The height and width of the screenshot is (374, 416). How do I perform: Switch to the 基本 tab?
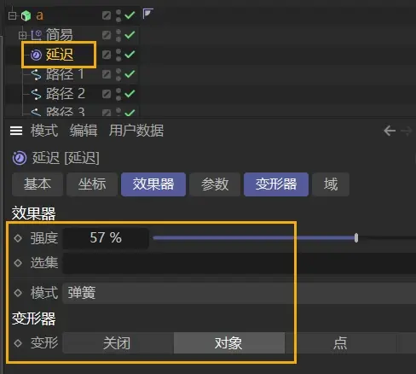pos(38,184)
